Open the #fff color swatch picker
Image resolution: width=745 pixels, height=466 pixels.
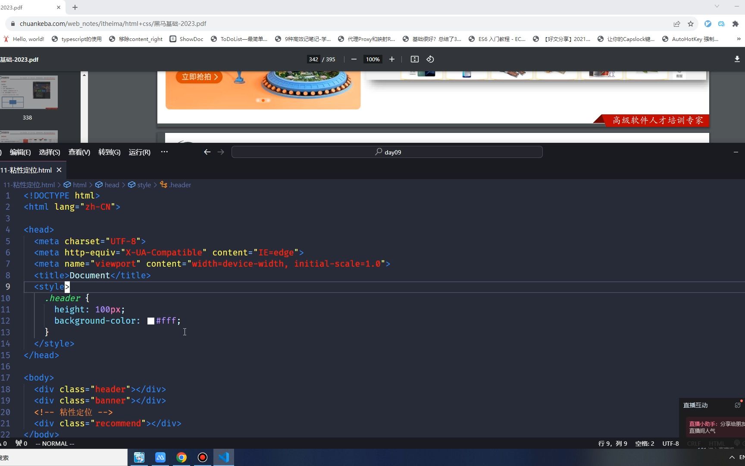tap(151, 321)
